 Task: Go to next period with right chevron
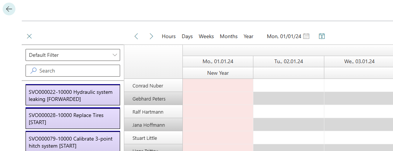click(151, 36)
